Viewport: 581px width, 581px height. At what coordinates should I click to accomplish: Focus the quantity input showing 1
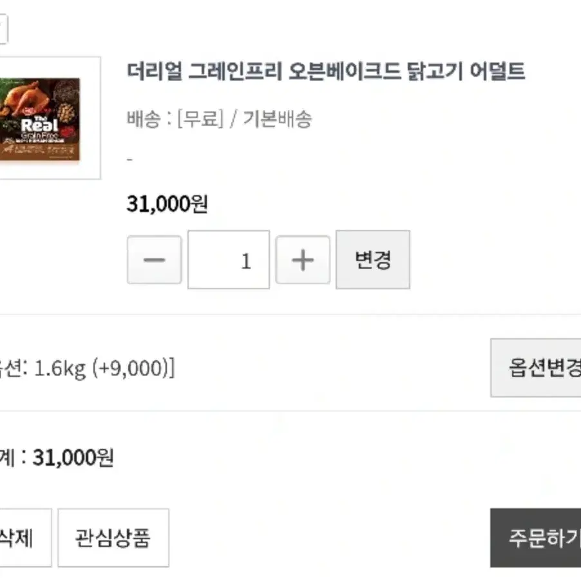(x=229, y=260)
